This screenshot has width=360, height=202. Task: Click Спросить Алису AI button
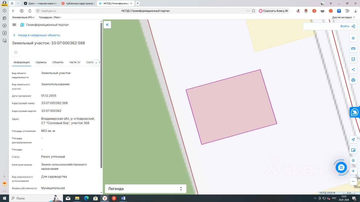pyautogui.click(x=273, y=11)
